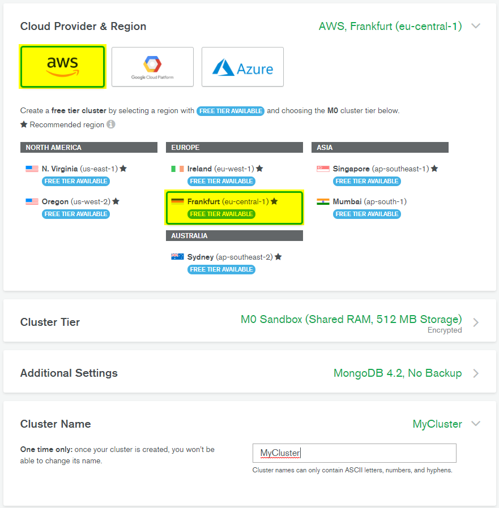
Task: Click the Cluster Name input field
Action: point(355,453)
